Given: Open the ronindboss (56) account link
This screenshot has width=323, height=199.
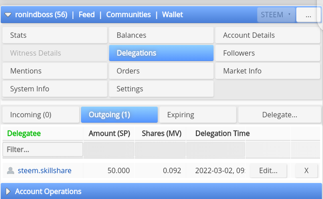Looking at the screenshot, I should (x=41, y=15).
